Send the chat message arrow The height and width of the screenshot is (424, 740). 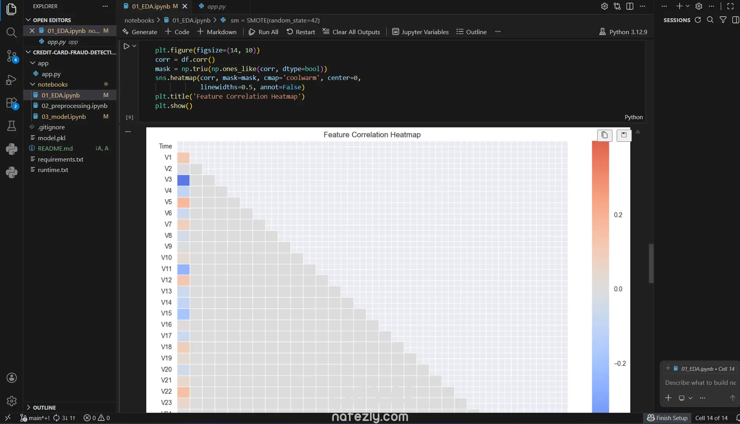(732, 398)
